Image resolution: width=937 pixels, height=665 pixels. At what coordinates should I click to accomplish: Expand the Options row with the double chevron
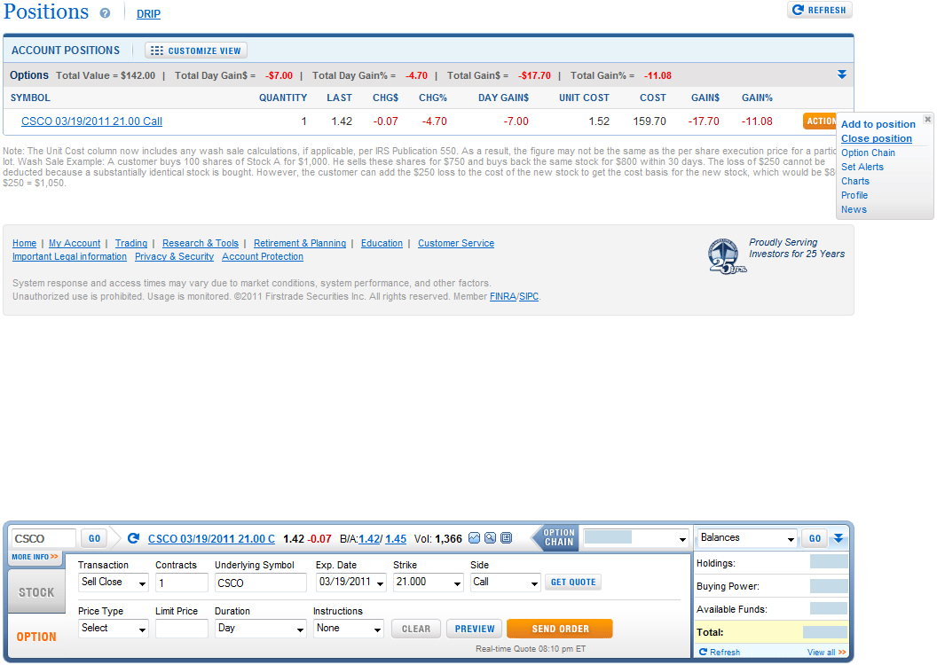pos(840,75)
